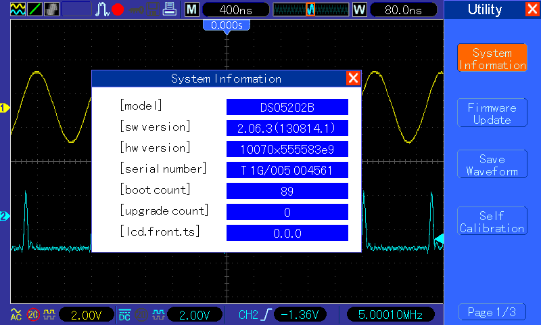
Task: Click the CH2 trigger source label
Action: click(248, 315)
